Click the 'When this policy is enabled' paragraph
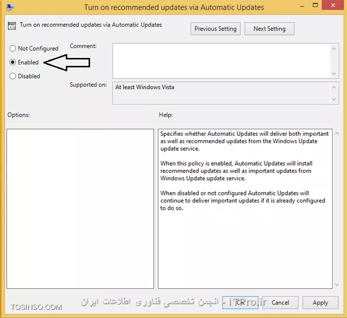The height and width of the screenshot is (318, 347). pos(236,171)
